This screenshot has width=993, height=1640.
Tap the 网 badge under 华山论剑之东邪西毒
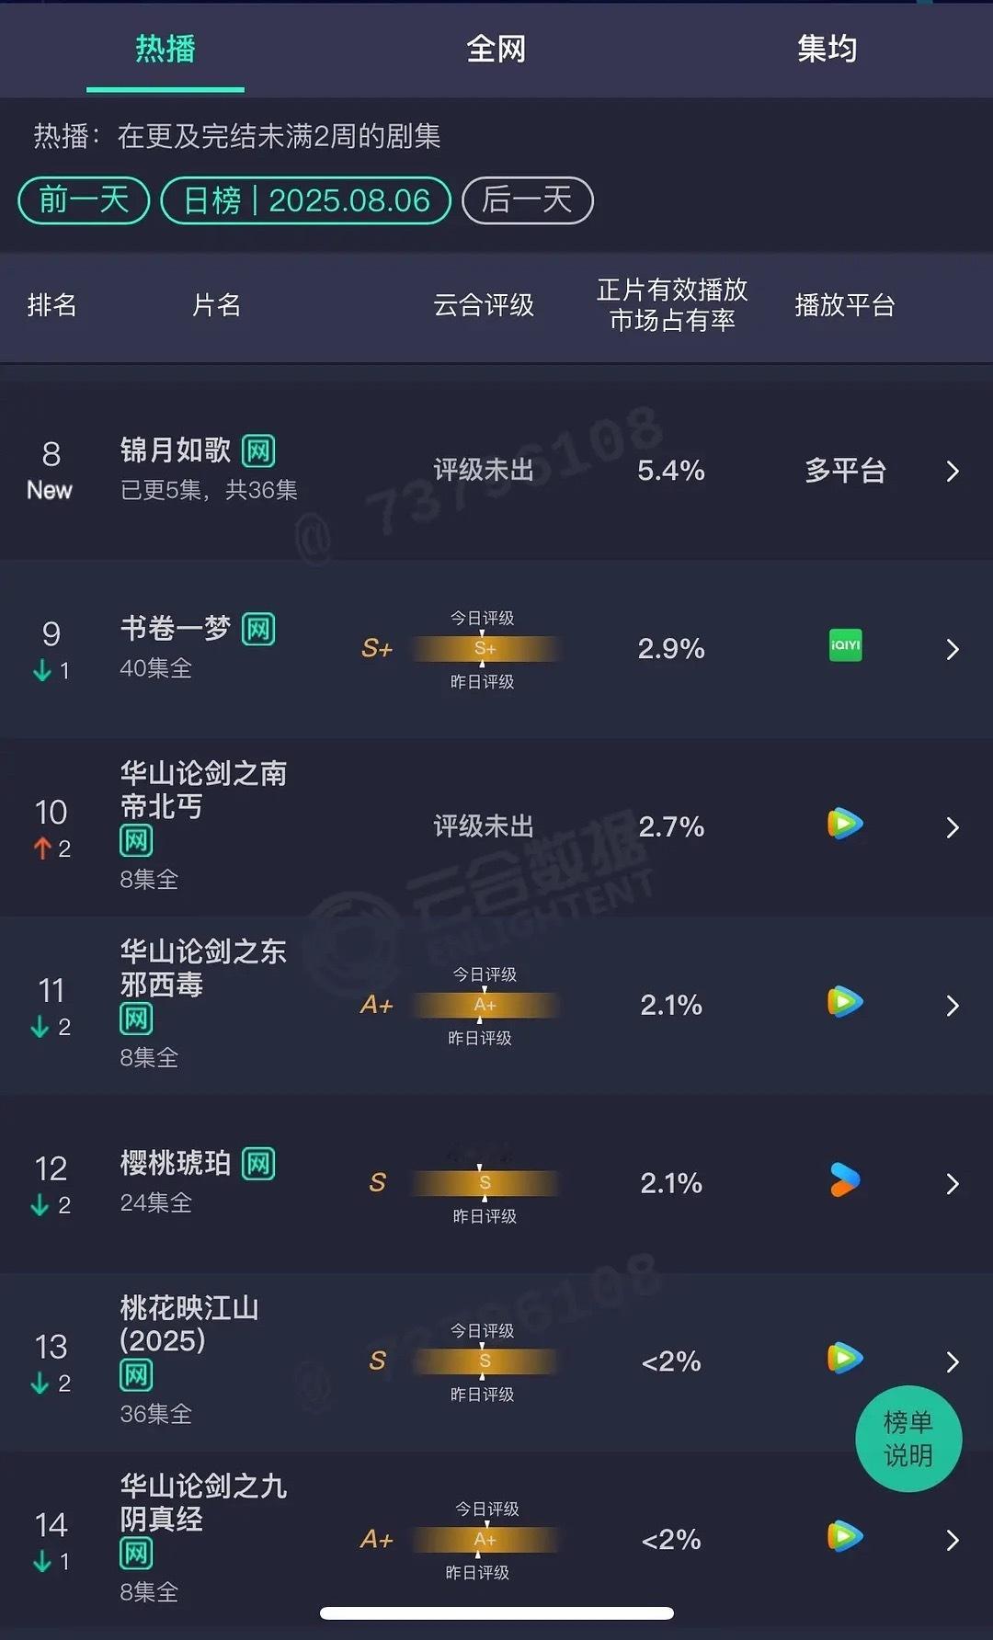(136, 1019)
